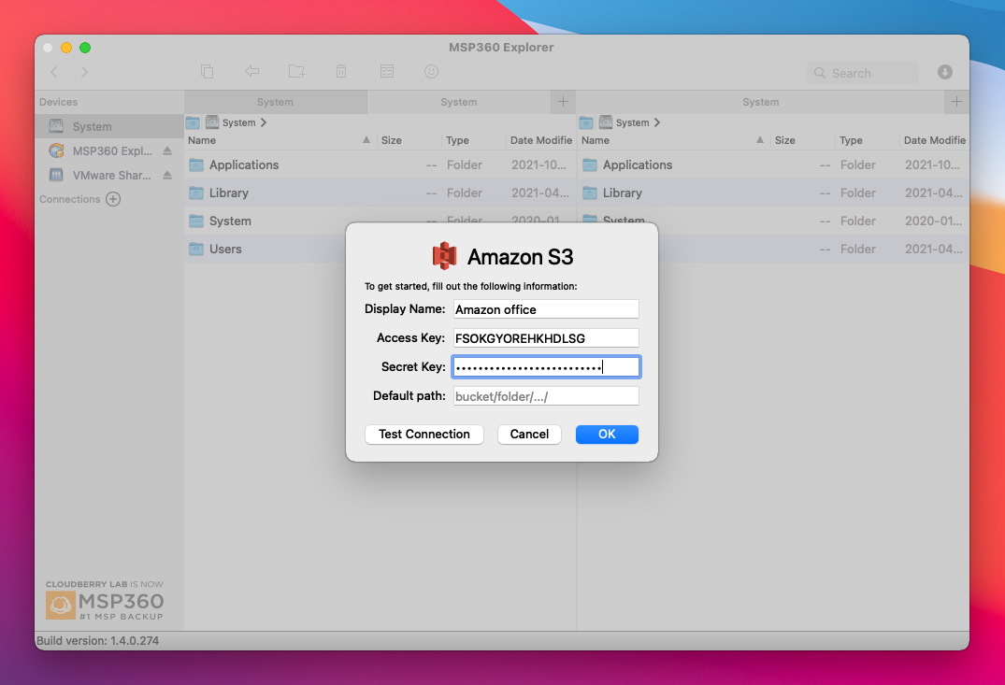The width and height of the screenshot is (1005, 685).
Task: Sort right pane by Date Modified column
Action: point(935,139)
